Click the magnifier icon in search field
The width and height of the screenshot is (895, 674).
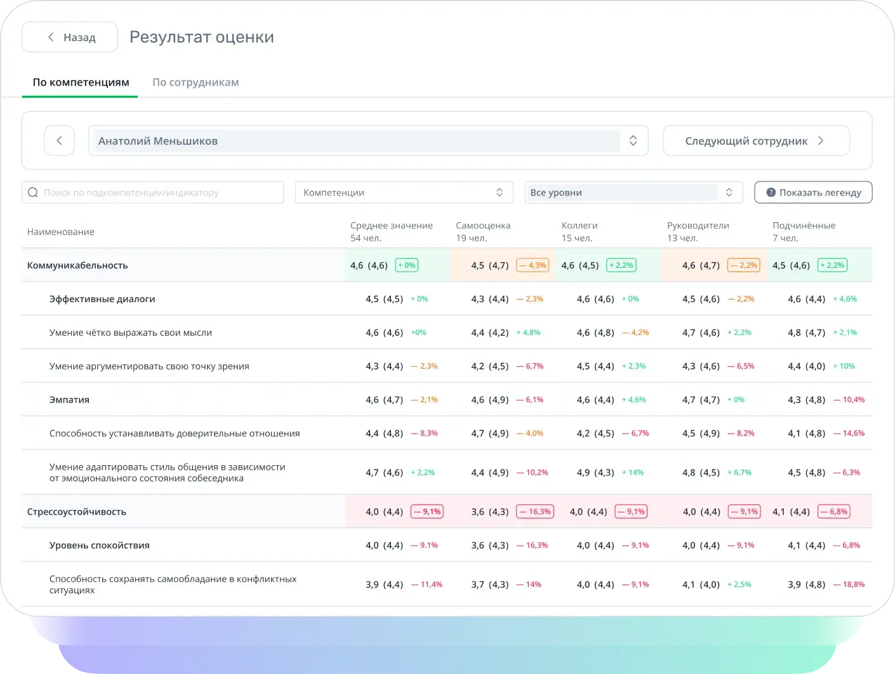pyautogui.click(x=33, y=192)
